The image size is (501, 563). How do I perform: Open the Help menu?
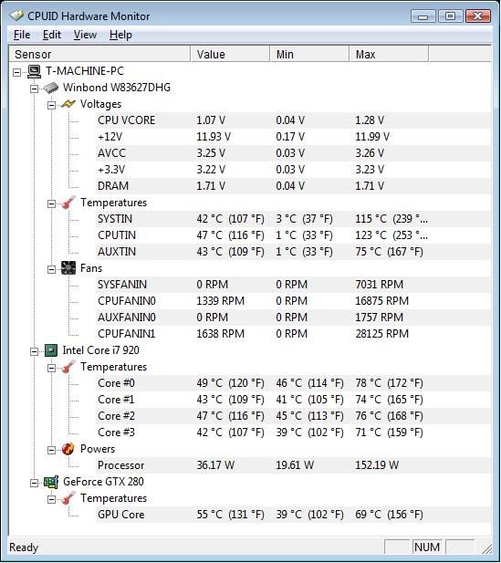(120, 35)
